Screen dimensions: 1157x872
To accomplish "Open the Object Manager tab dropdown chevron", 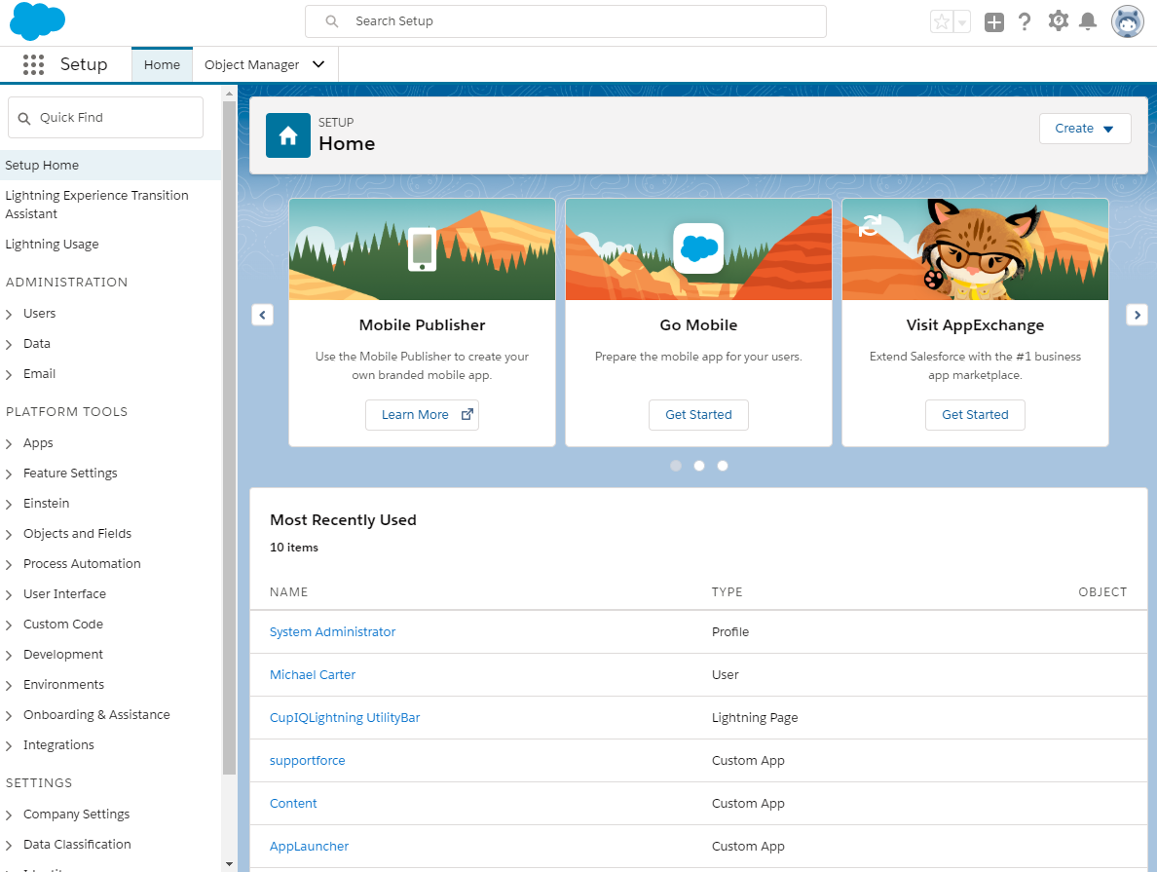I will pos(318,64).
